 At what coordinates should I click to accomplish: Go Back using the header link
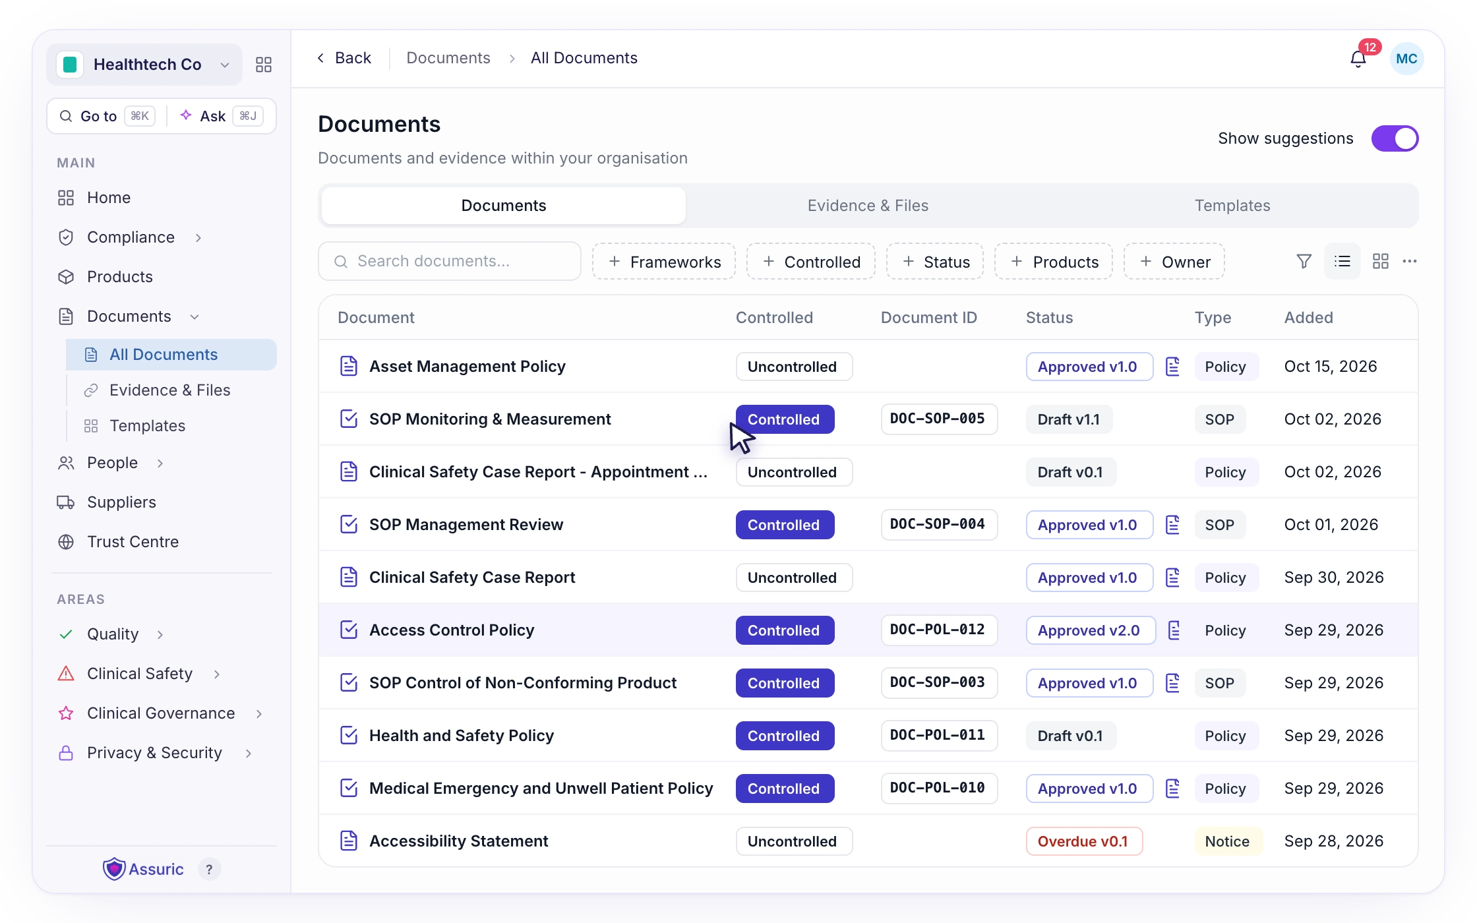[x=344, y=58]
